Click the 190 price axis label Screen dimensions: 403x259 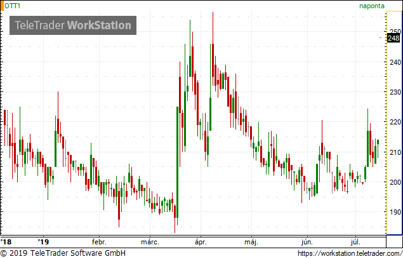click(x=395, y=212)
